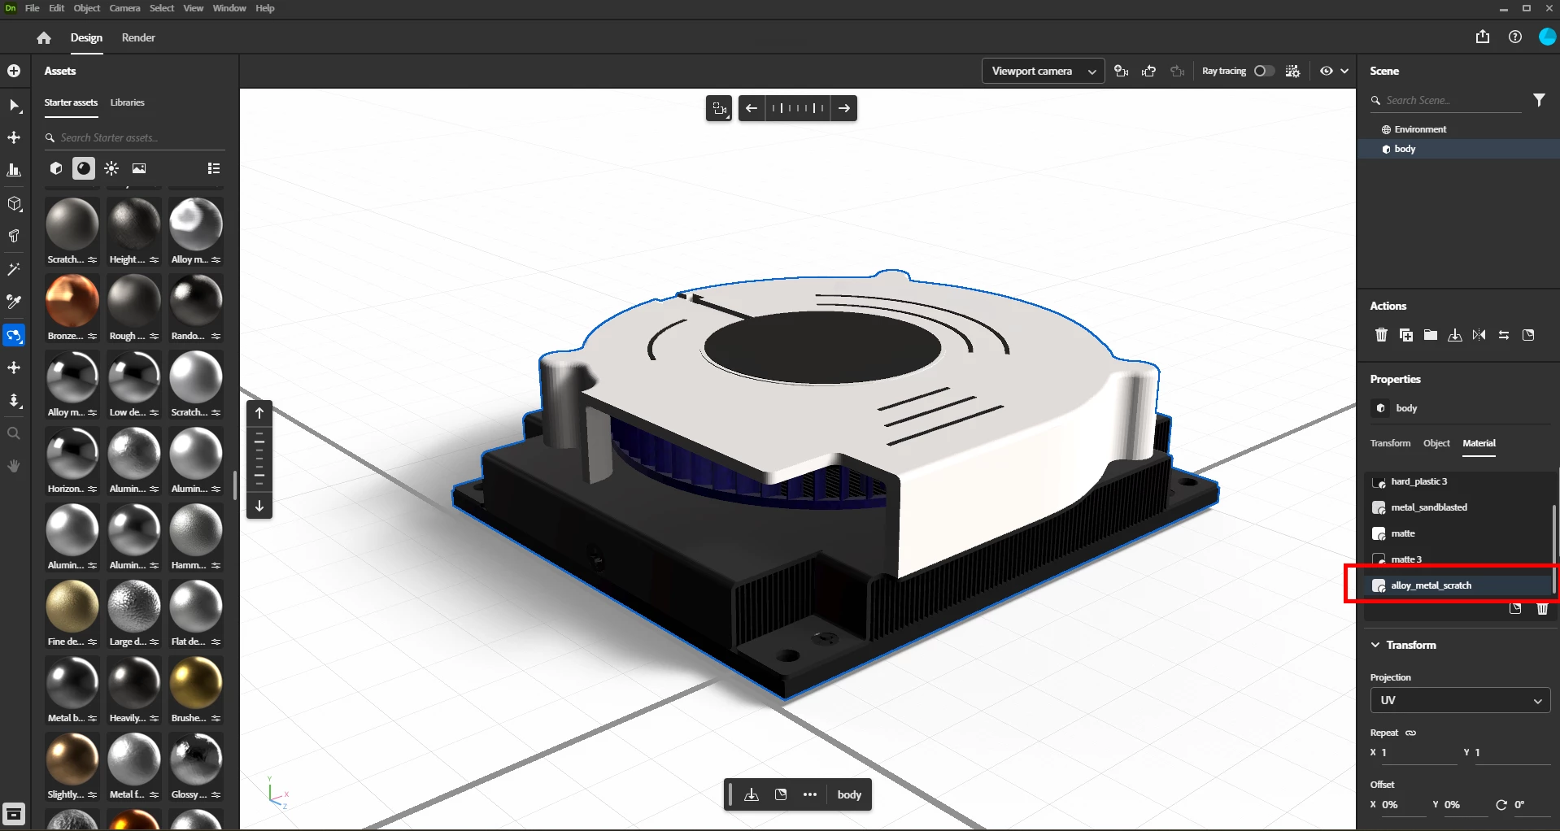Open the File menu
Image resolution: width=1560 pixels, height=831 pixels.
coord(32,8)
